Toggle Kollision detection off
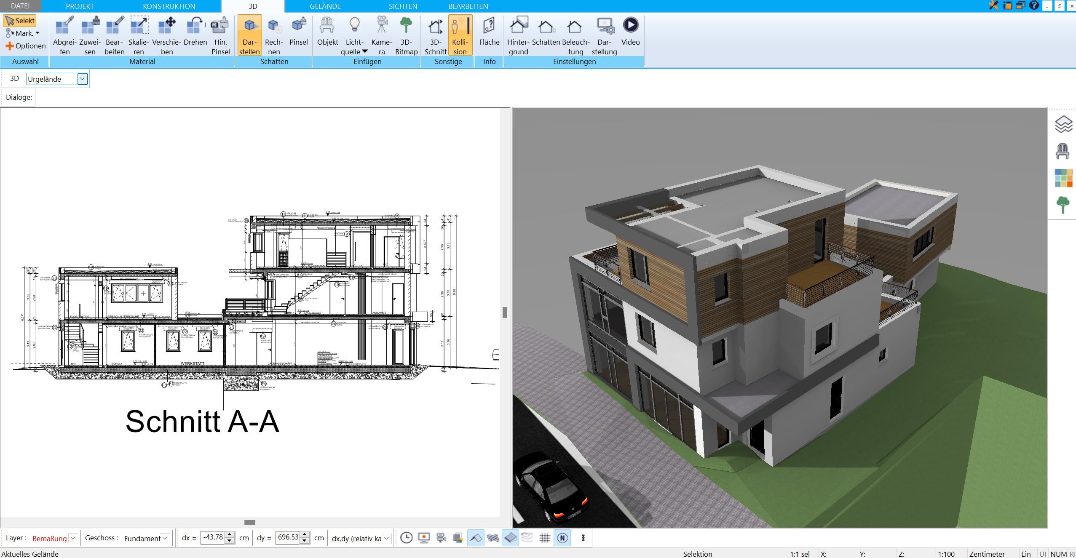1076x558 pixels. pos(460,35)
